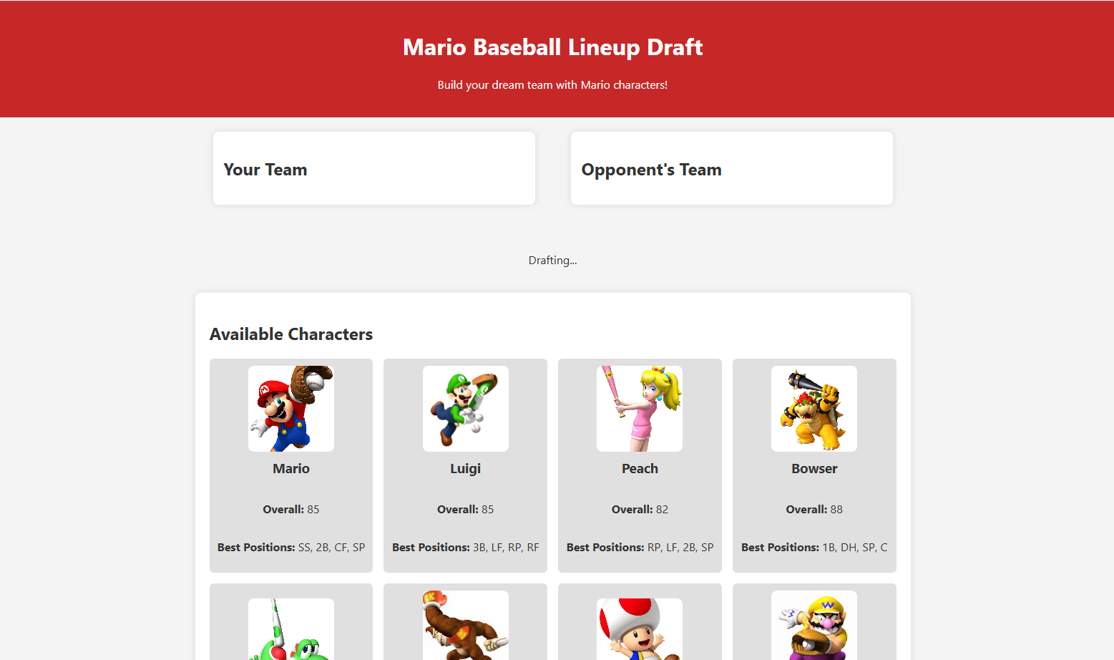Click the Drafting status text
This screenshot has width=1114, height=660.
click(x=552, y=261)
